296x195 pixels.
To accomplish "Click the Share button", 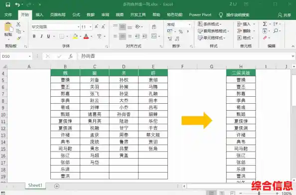I will 285,15.
